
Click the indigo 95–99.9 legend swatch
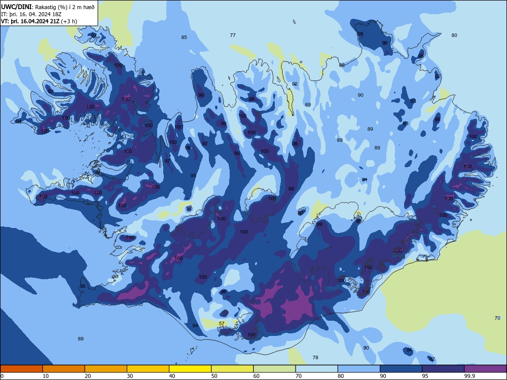tap(443, 369)
